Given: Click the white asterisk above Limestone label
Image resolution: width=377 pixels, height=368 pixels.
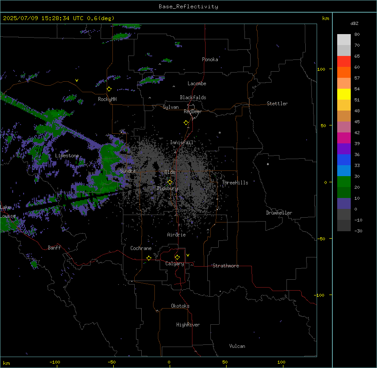Looking at the screenshot, I should tap(67, 151).
